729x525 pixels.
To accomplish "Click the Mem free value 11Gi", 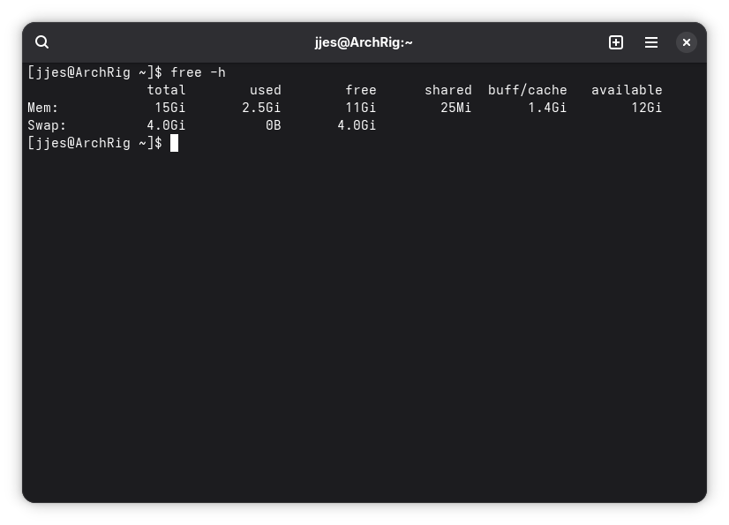I will 360,108.
